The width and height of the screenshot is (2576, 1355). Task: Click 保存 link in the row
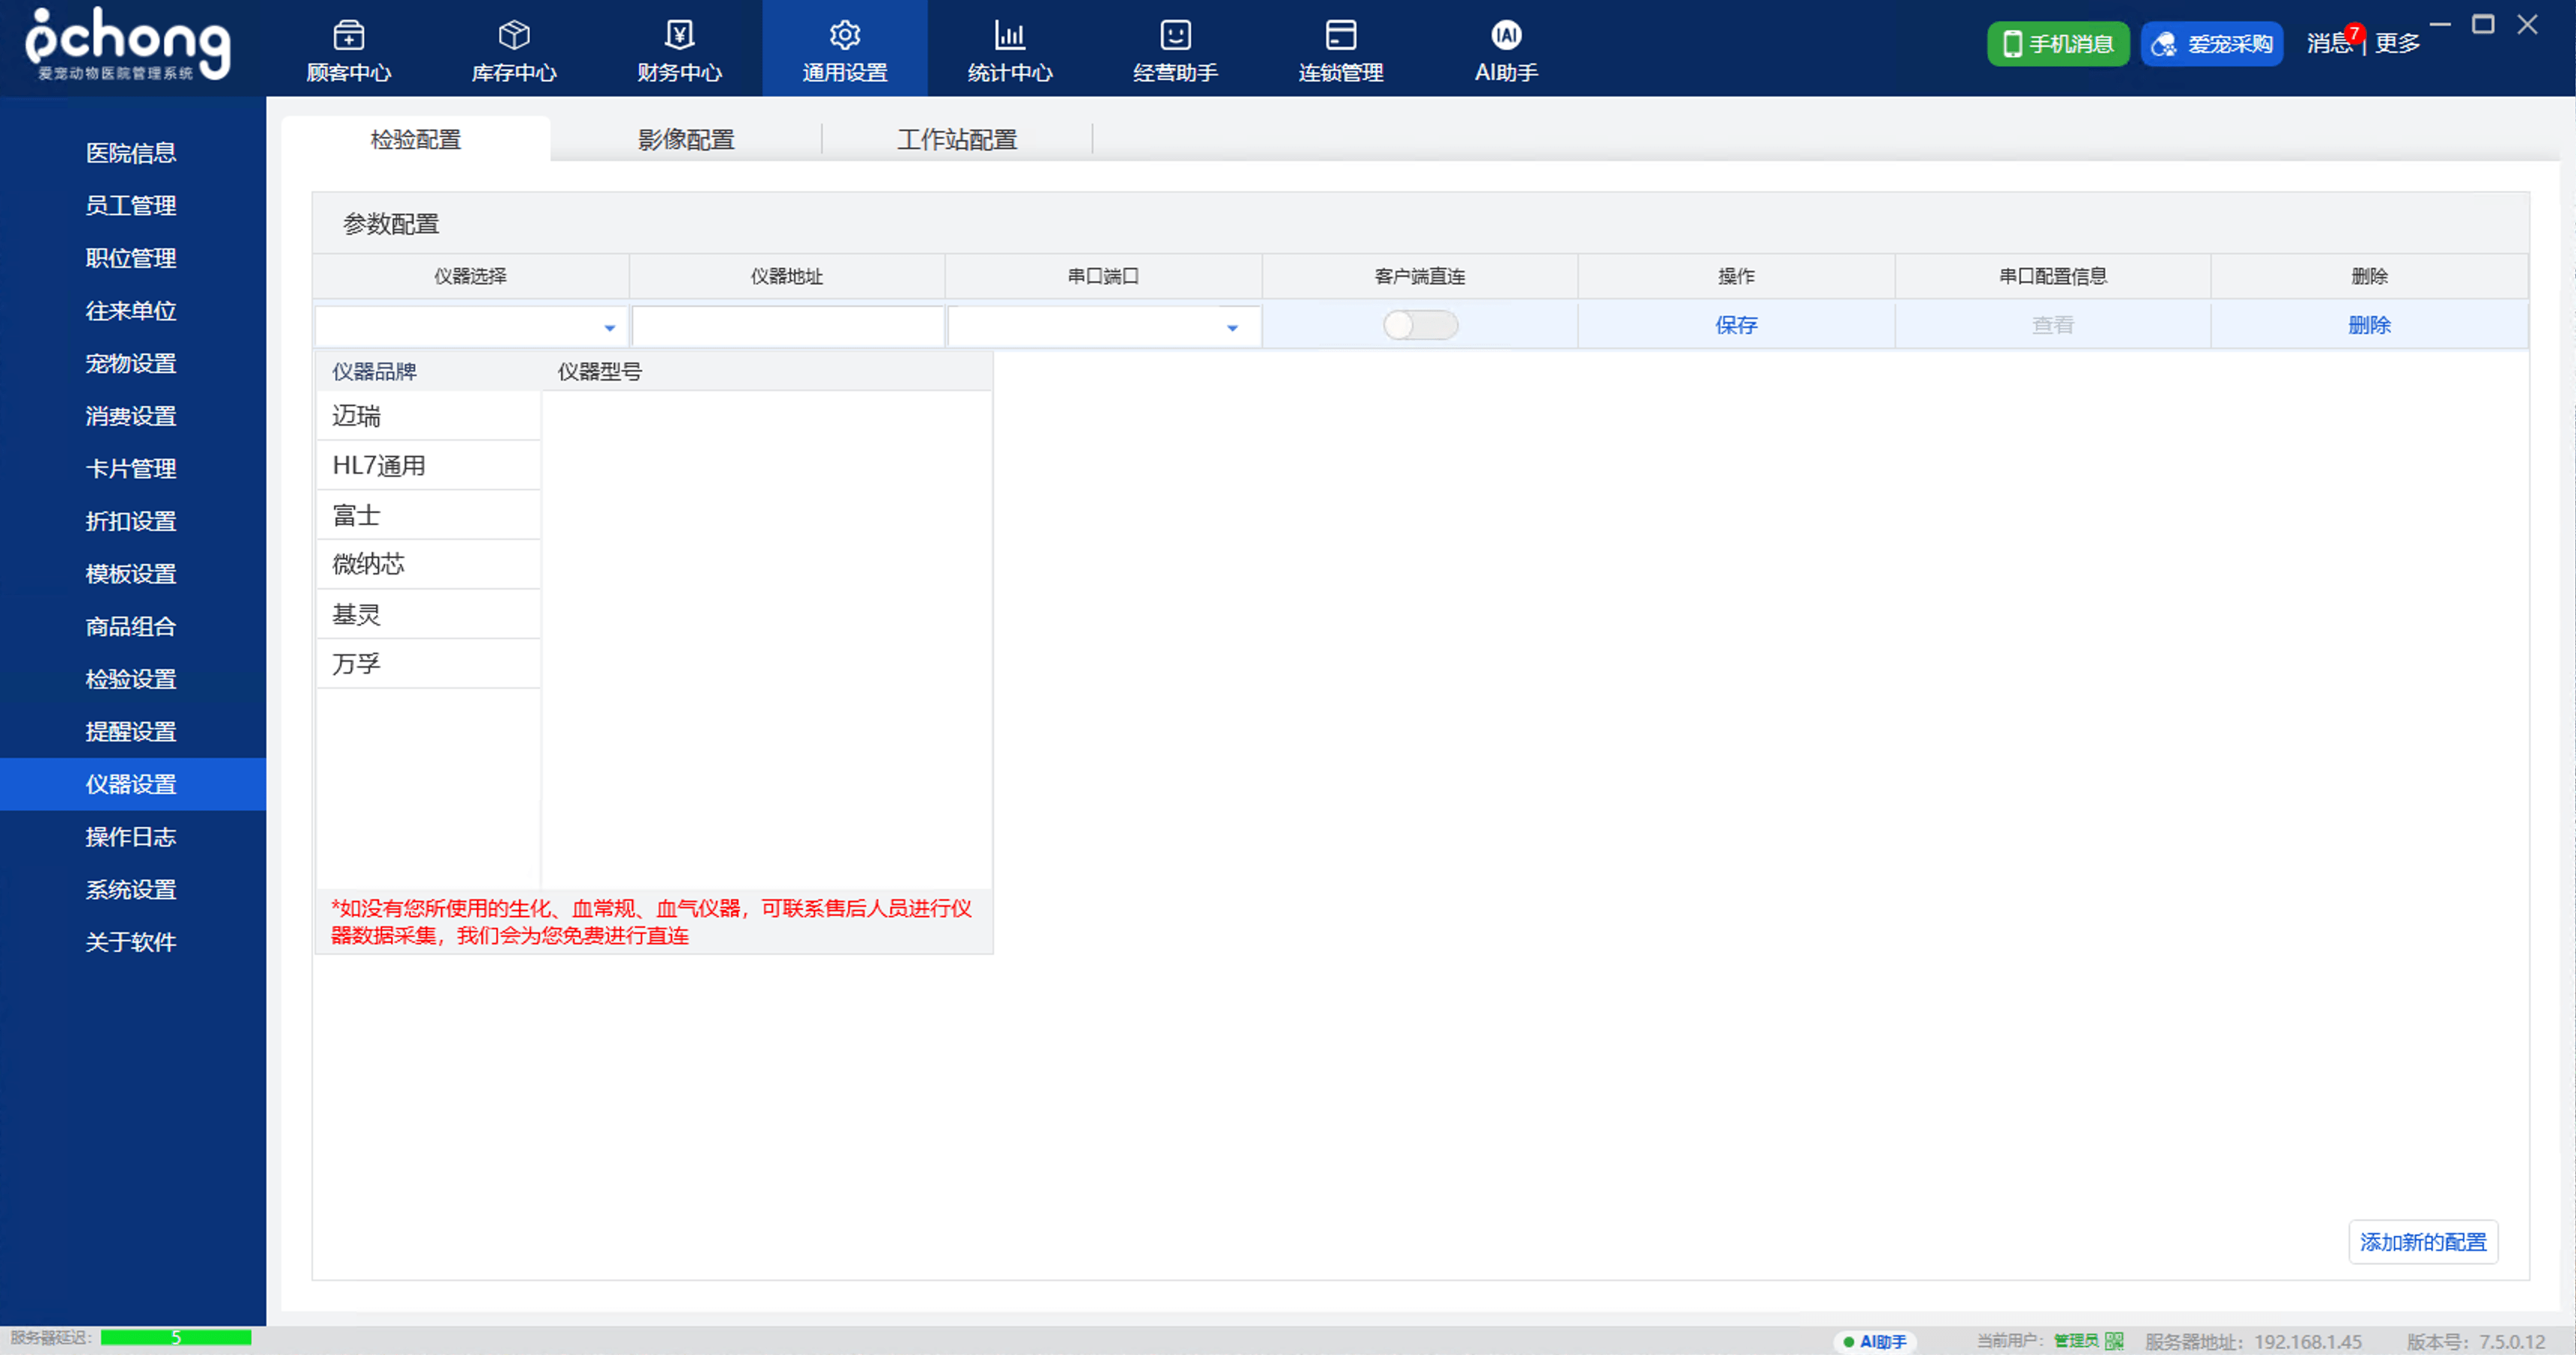[x=1736, y=325]
